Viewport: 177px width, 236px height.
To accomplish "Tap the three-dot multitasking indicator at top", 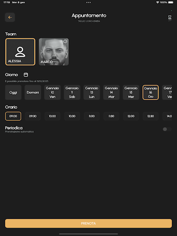I will pos(88,2).
